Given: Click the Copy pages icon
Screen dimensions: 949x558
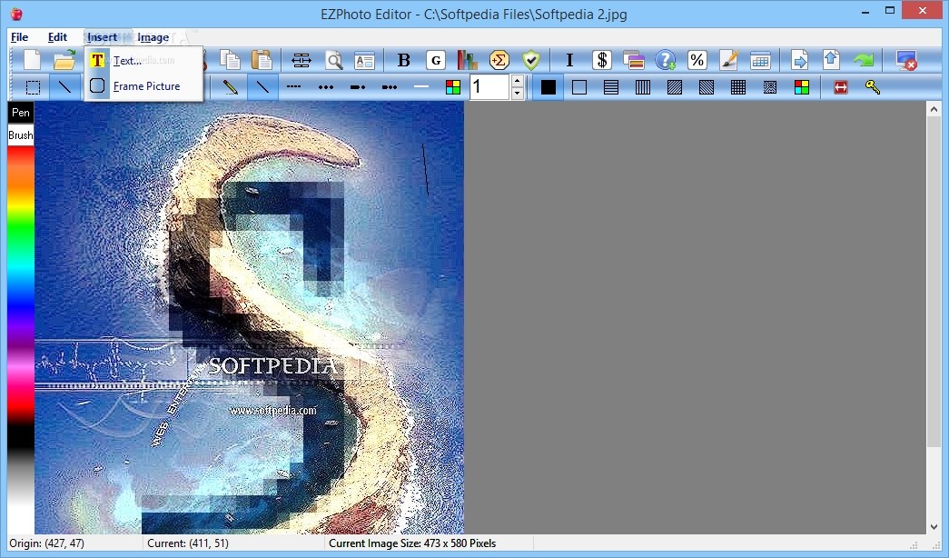Looking at the screenshot, I should click(x=230, y=60).
